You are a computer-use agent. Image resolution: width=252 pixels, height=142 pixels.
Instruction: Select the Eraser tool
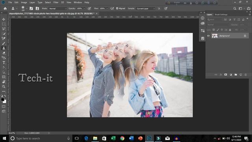coord(4,53)
